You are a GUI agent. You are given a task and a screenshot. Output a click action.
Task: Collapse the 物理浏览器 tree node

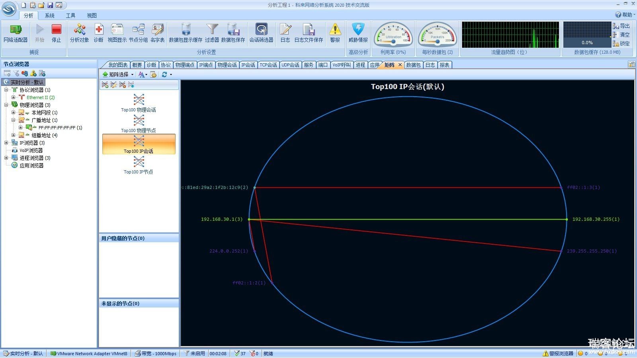click(6, 105)
